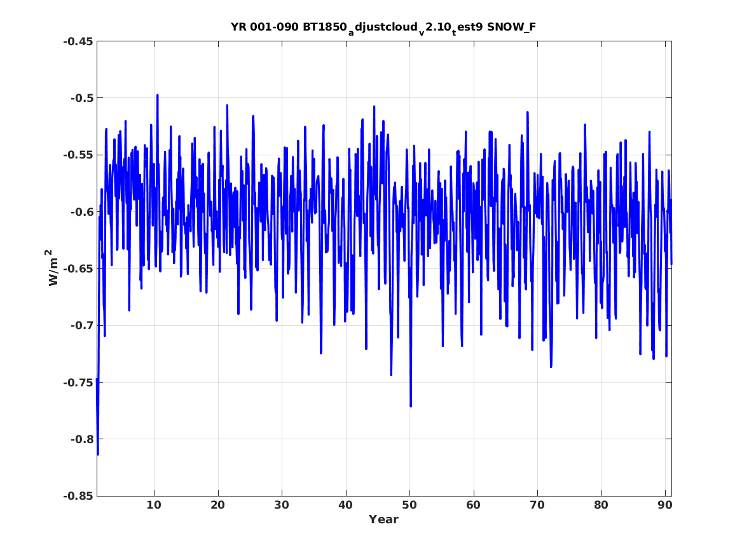742x557 pixels.
Task: Click the x-axis tick label 20
Action: click(217, 505)
